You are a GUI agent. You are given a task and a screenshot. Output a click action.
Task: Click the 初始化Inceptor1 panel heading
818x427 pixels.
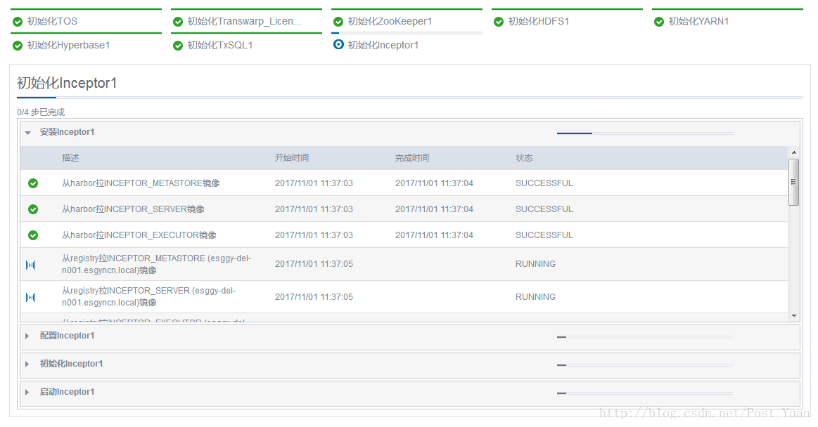[67, 84]
